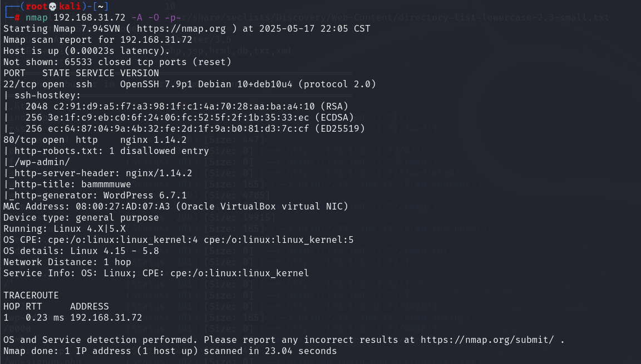
Task: Click the -p- flag in the command
Action: click(x=172, y=18)
